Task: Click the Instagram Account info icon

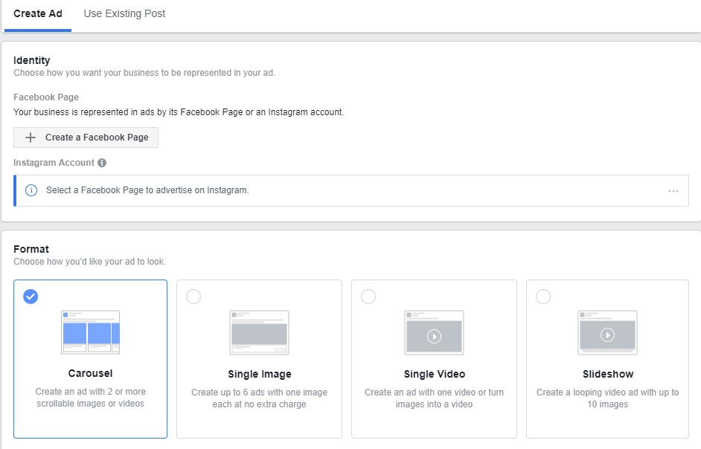Action: (102, 163)
